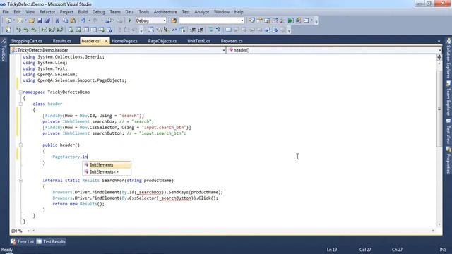
Task: Click the Increase Indent icon
Action: coord(201,30)
